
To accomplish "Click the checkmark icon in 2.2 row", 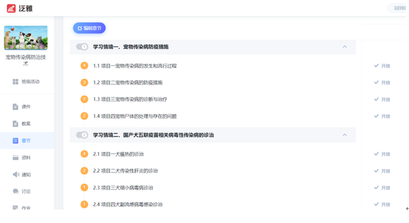I will 376,171.
